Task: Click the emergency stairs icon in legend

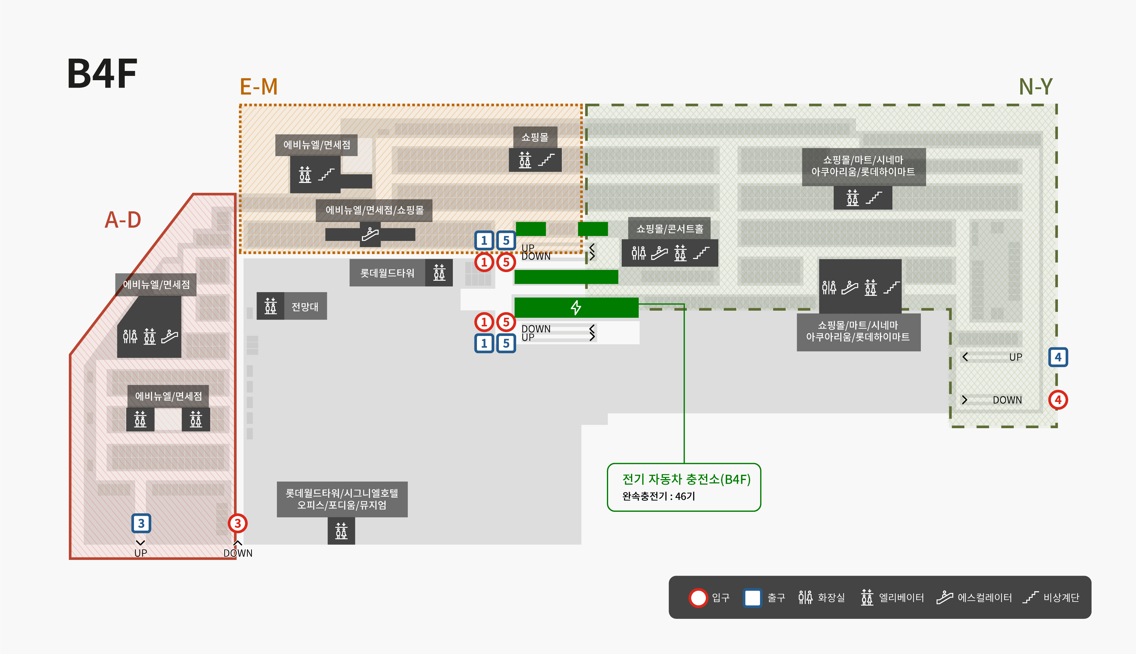Action: click(1030, 597)
